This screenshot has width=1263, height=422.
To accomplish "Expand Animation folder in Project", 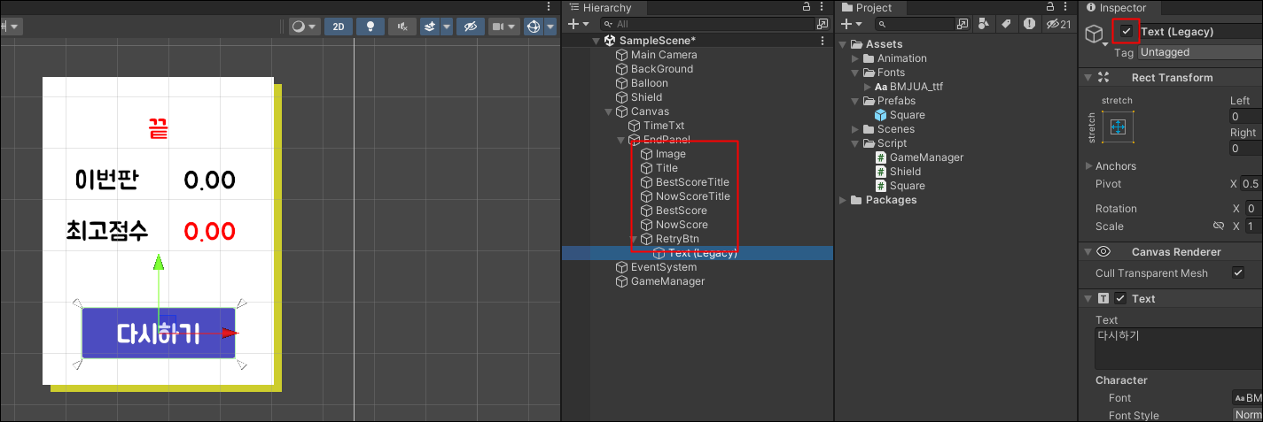I will tap(855, 58).
